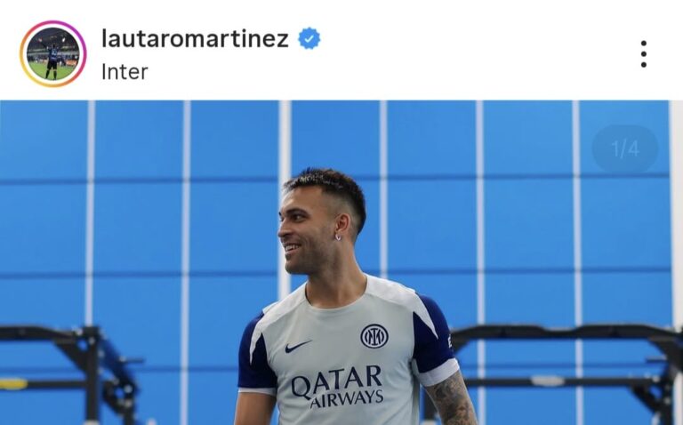Tap the Inter crest on the shirt
The image size is (683, 425).
(374, 336)
